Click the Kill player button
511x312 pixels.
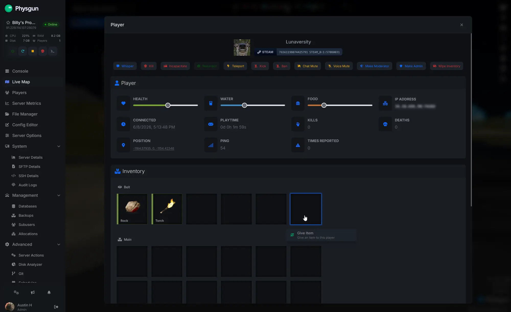[x=149, y=66]
